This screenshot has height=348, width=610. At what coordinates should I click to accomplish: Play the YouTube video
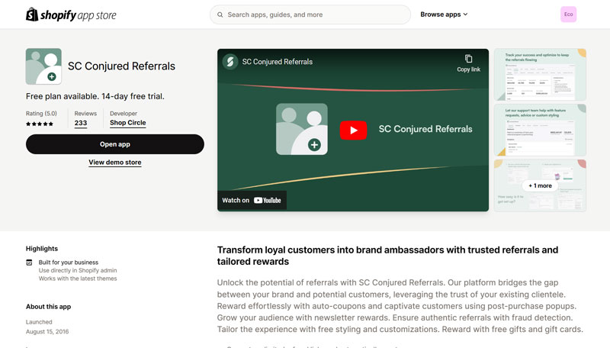[x=353, y=130]
